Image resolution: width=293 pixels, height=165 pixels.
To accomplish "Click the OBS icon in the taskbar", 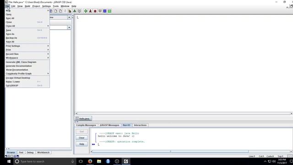I will [x=117, y=161].
